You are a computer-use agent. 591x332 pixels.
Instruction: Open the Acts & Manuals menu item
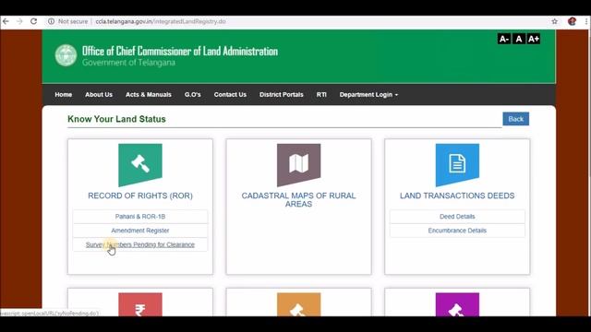149,94
